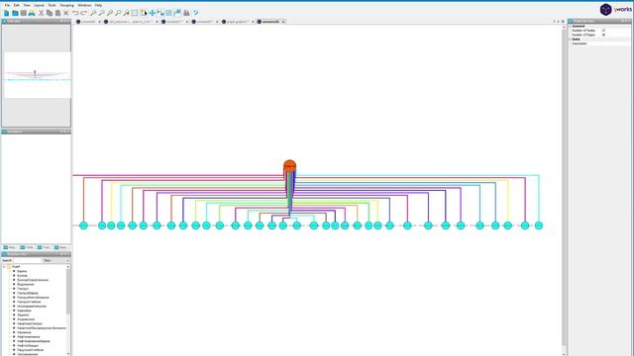The width and height of the screenshot is (634, 356).
Task: Open the Tools menu
Action: 52,5
